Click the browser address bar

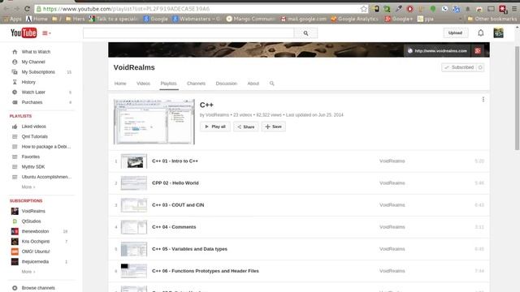(x=199, y=9)
